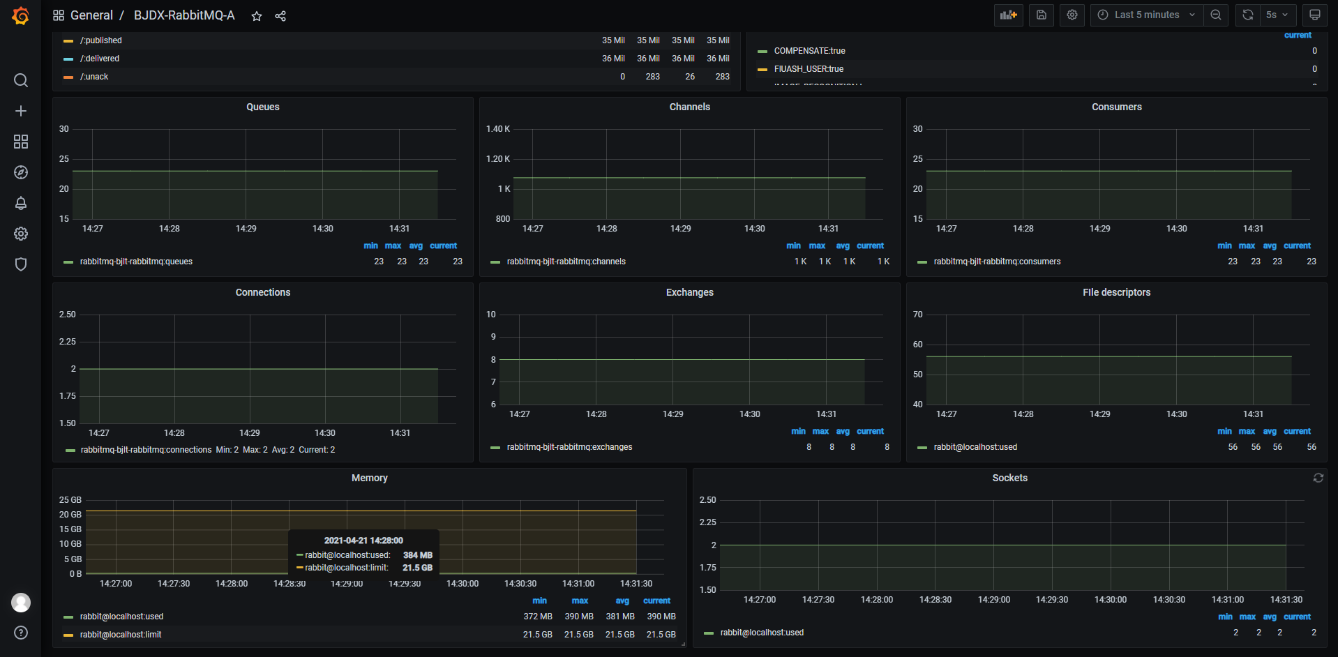1338x657 pixels.
Task: Open the Help question mark icon
Action: pos(21,633)
